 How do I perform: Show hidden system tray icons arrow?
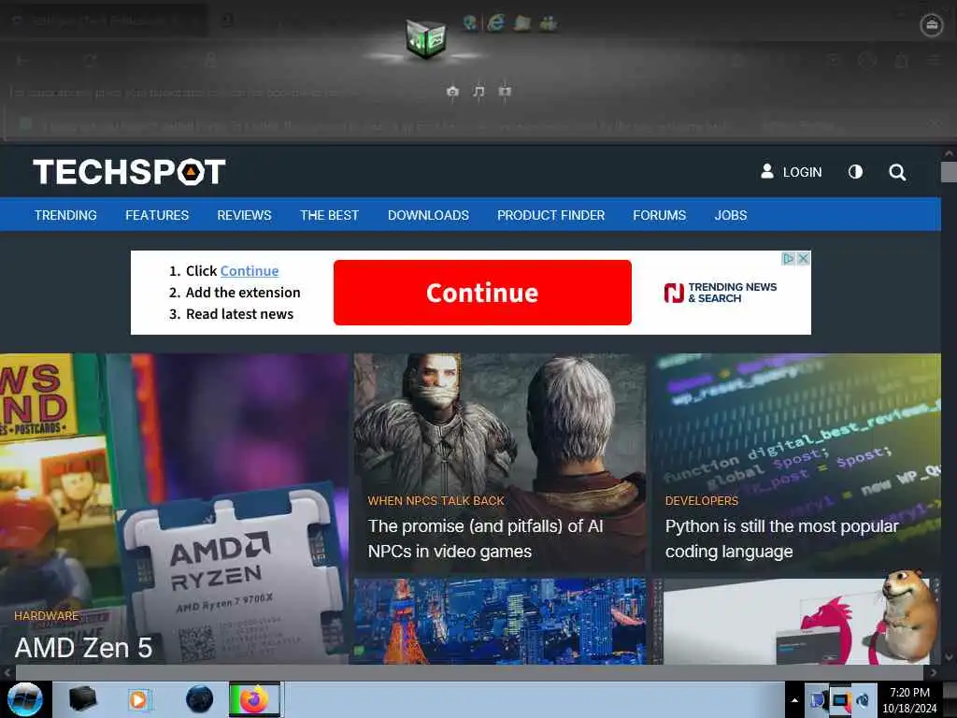[x=794, y=700]
